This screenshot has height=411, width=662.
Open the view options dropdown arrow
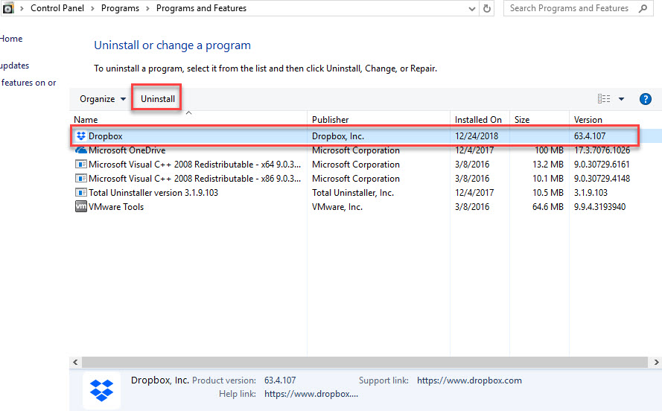[622, 99]
